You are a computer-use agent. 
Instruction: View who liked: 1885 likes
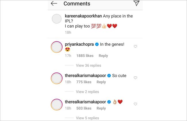point(85,56)
